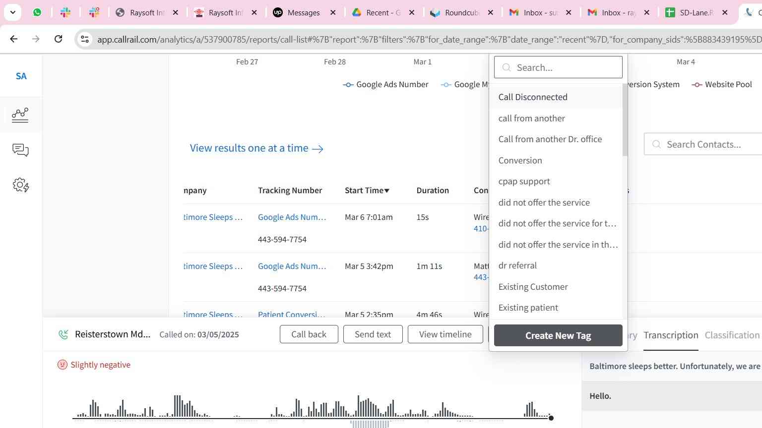
Task: Switch to the WhatsApp browser tab
Action: click(37, 12)
